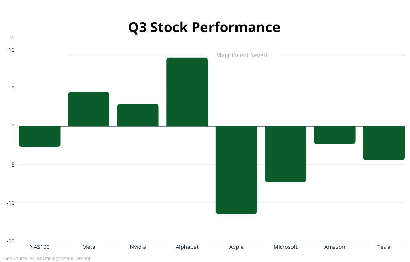
Task: Click the chart title Q3 Stock Performance
Action: pos(204,27)
